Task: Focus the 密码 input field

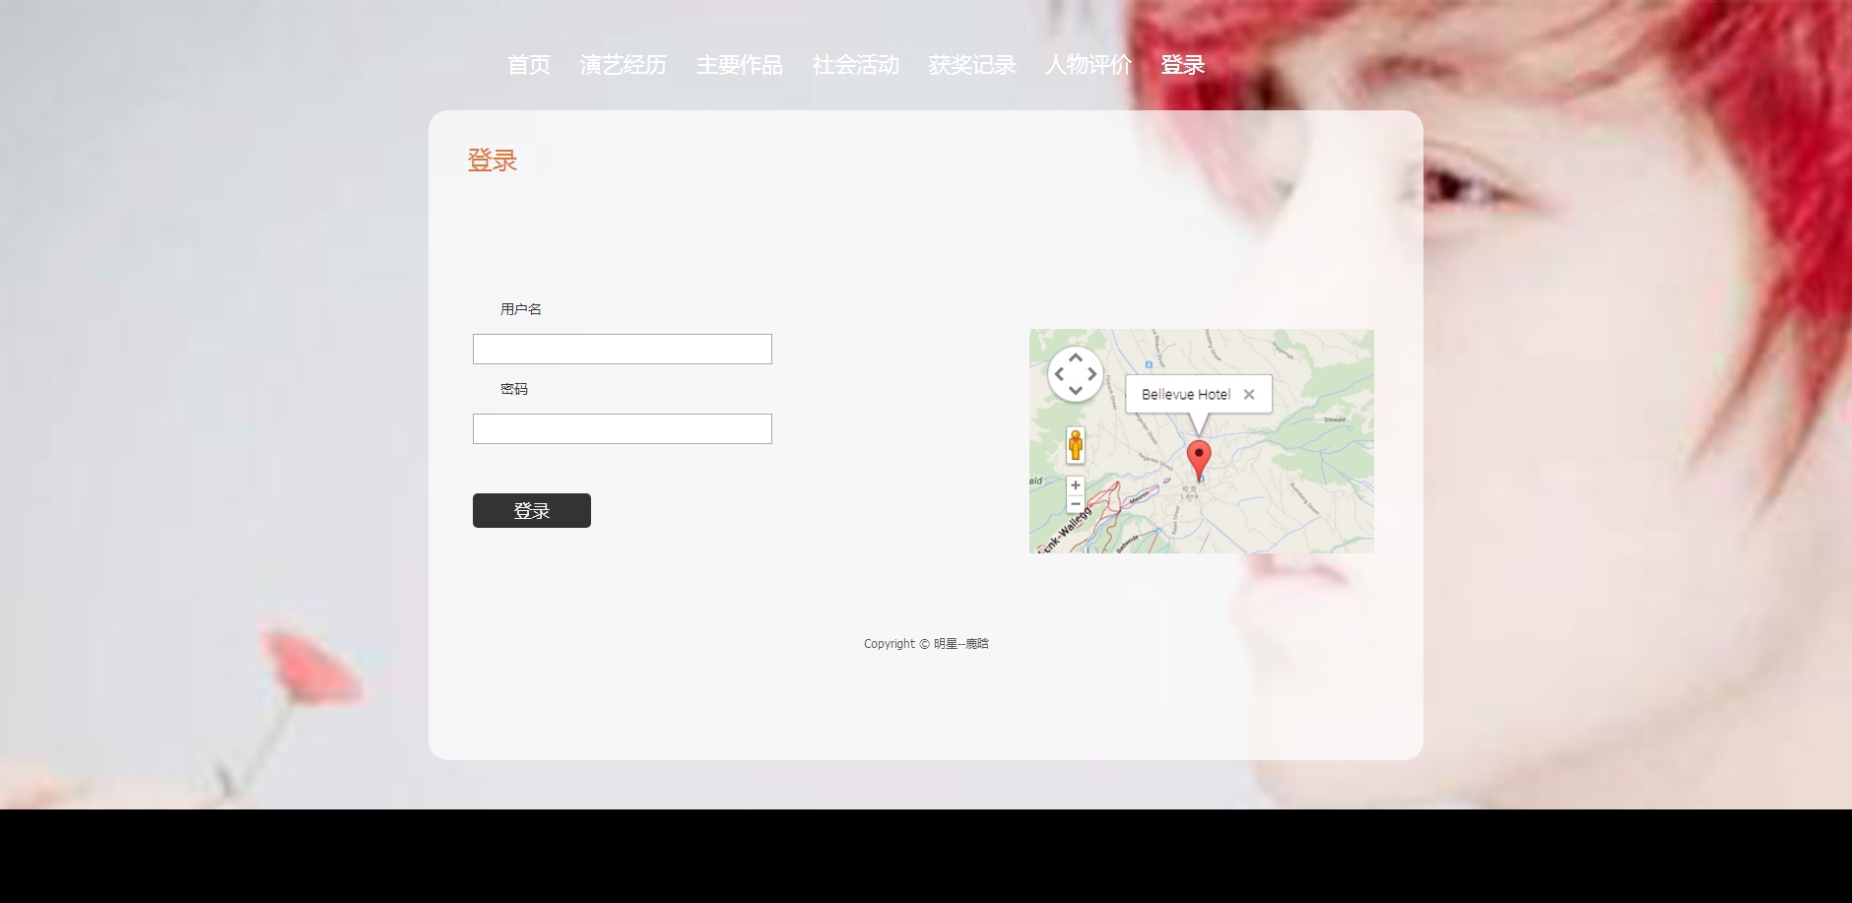Action: coord(623,429)
